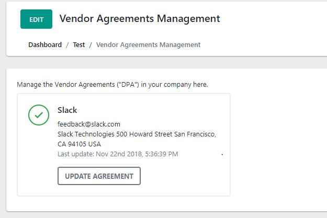This screenshot has width=327, height=218.
Task: Click the Last update timestamp
Action: coord(118,154)
